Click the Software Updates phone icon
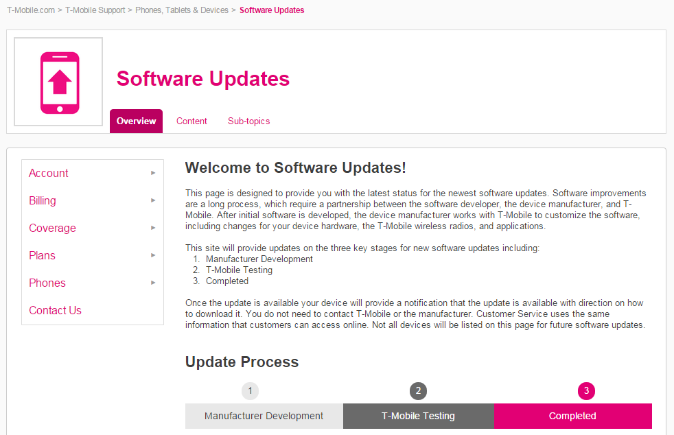674x435 pixels. pos(60,82)
